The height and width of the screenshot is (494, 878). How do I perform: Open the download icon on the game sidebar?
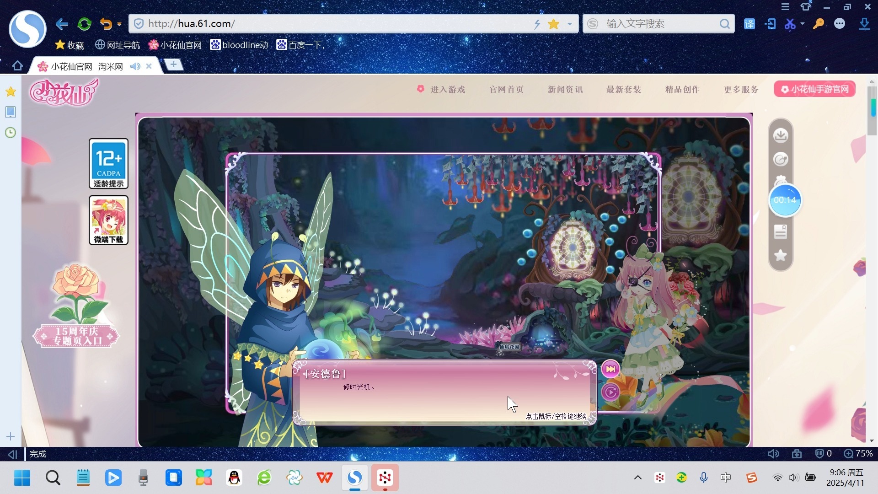780,134
